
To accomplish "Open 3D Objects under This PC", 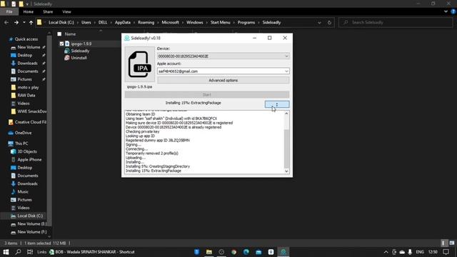I will coord(27,151).
